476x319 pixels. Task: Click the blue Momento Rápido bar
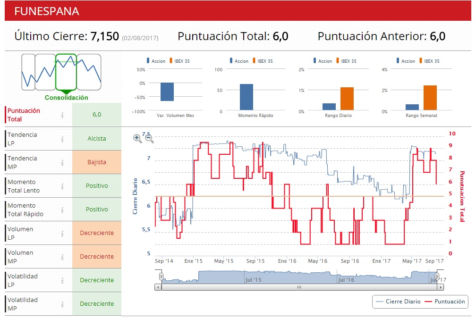pyautogui.click(x=246, y=97)
